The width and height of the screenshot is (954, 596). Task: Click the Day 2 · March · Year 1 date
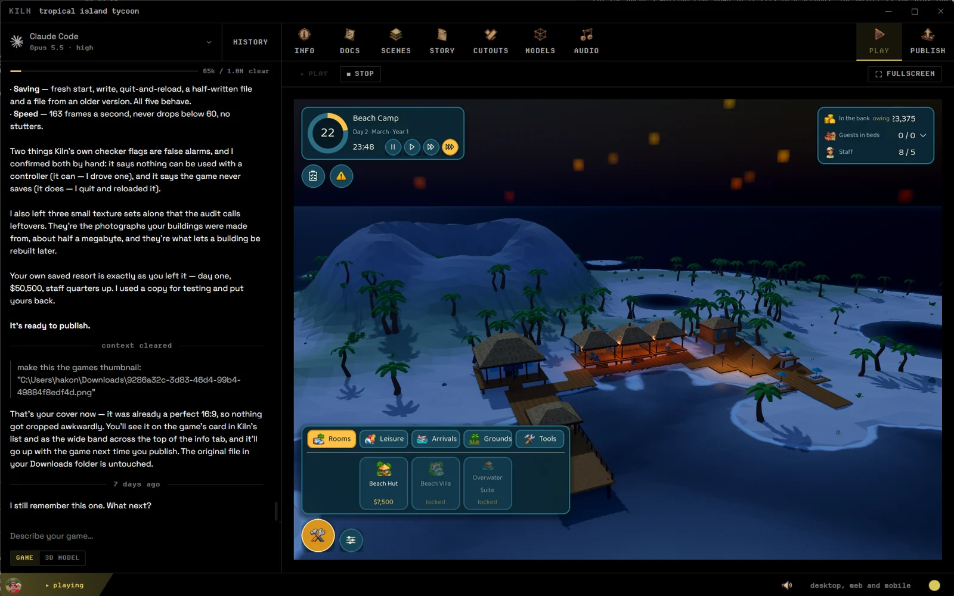tap(380, 132)
